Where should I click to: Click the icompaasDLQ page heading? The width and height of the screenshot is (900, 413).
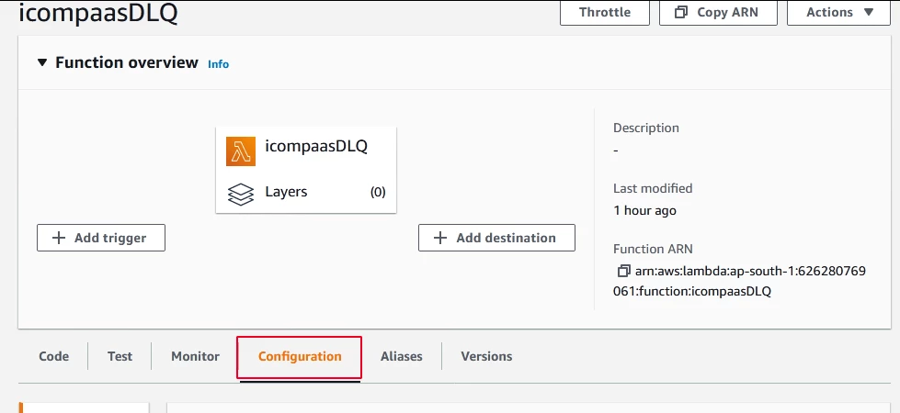point(98,13)
